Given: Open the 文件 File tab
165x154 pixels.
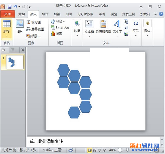Looking at the screenshot, I should [x=8, y=14].
